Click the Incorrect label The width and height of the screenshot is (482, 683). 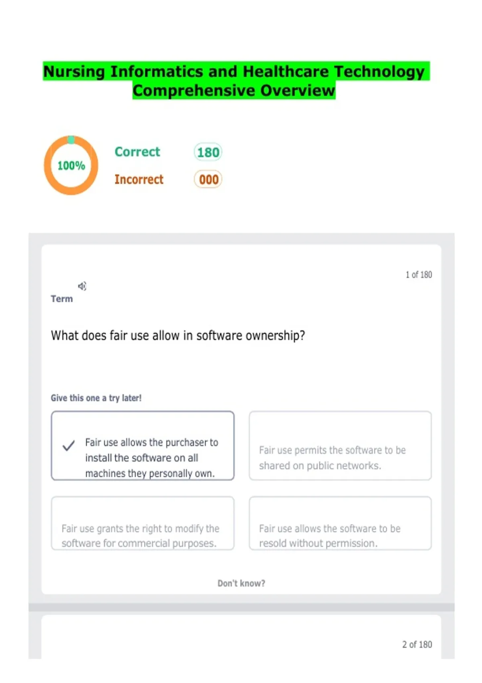[x=139, y=179]
